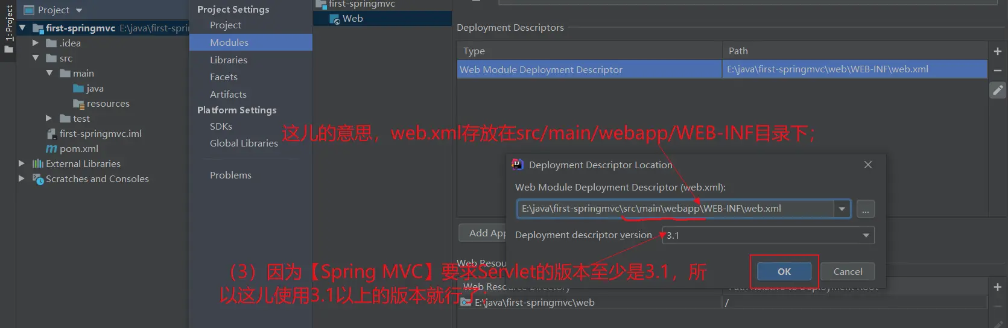Viewport: 1008px width, 328px height.
Task: Click the remove deployment descriptor minus icon
Action: coord(998,71)
